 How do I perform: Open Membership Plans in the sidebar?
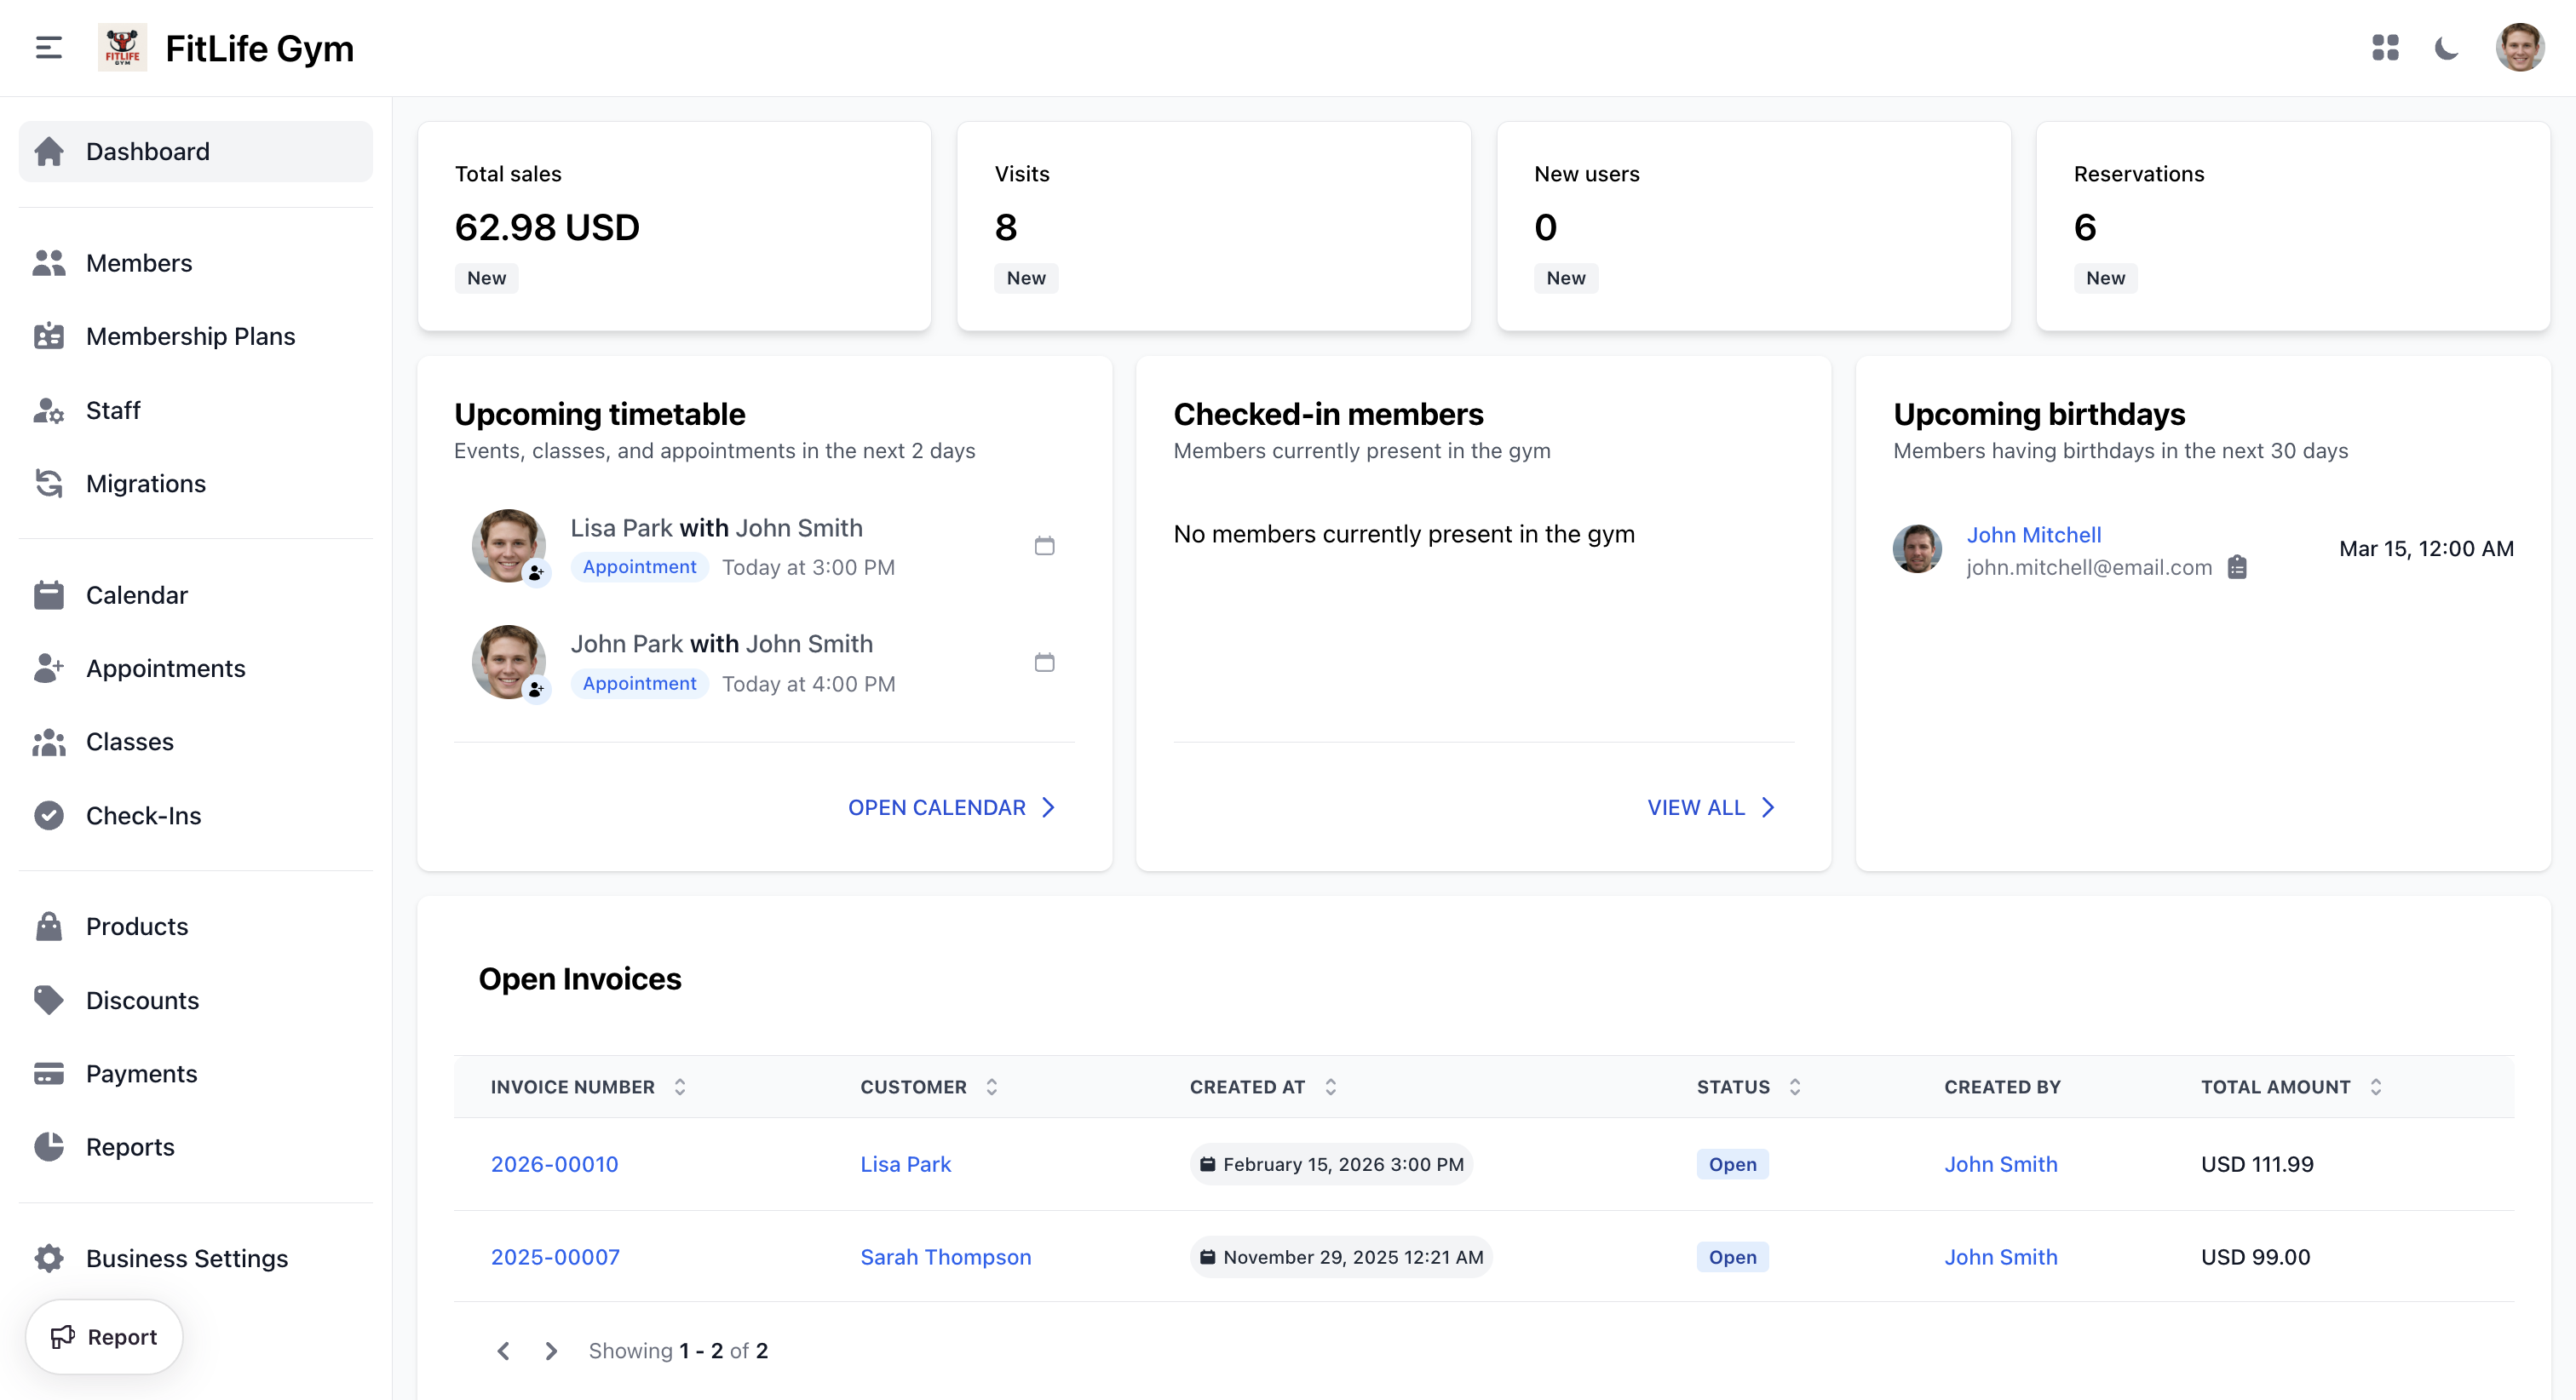tap(190, 336)
